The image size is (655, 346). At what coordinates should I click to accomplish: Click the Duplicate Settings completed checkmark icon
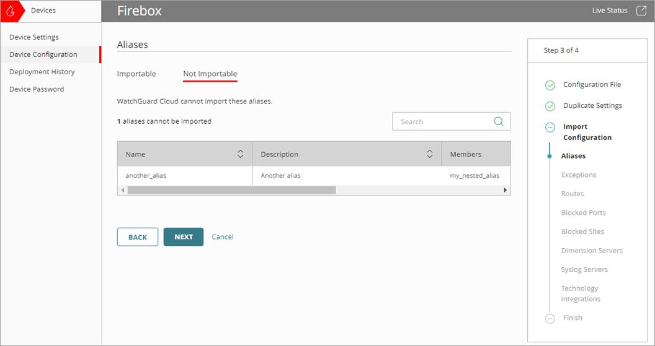pyautogui.click(x=550, y=106)
